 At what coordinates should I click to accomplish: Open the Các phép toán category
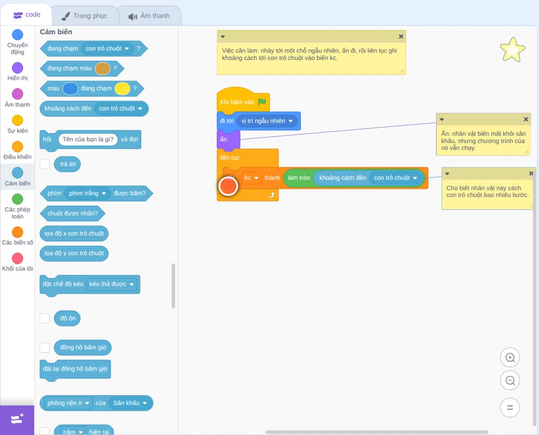[x=18, y=206]
